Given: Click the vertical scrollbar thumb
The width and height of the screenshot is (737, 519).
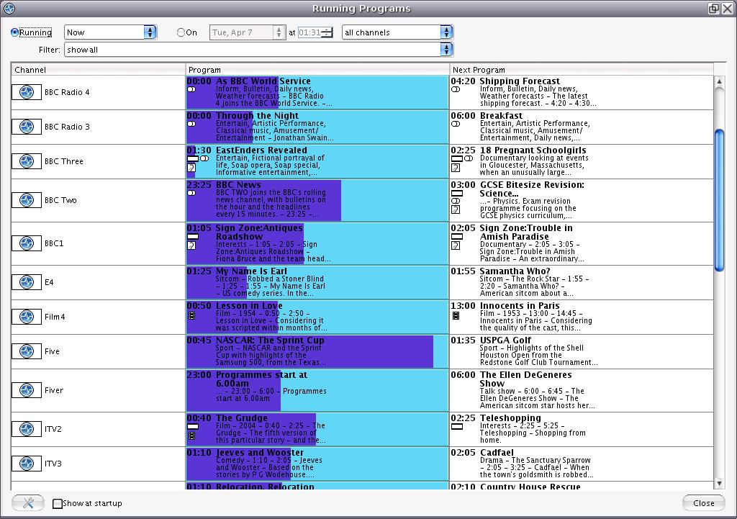Looking at the screenshot, I should (719, 200).
